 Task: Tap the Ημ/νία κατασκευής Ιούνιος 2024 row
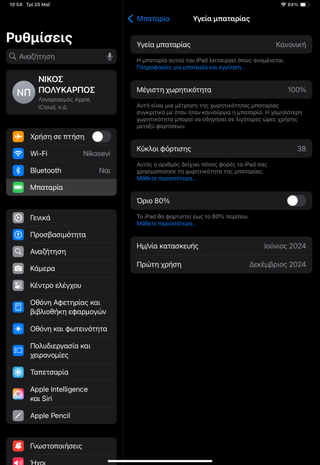pyautogui.click(x=221, y=246)
